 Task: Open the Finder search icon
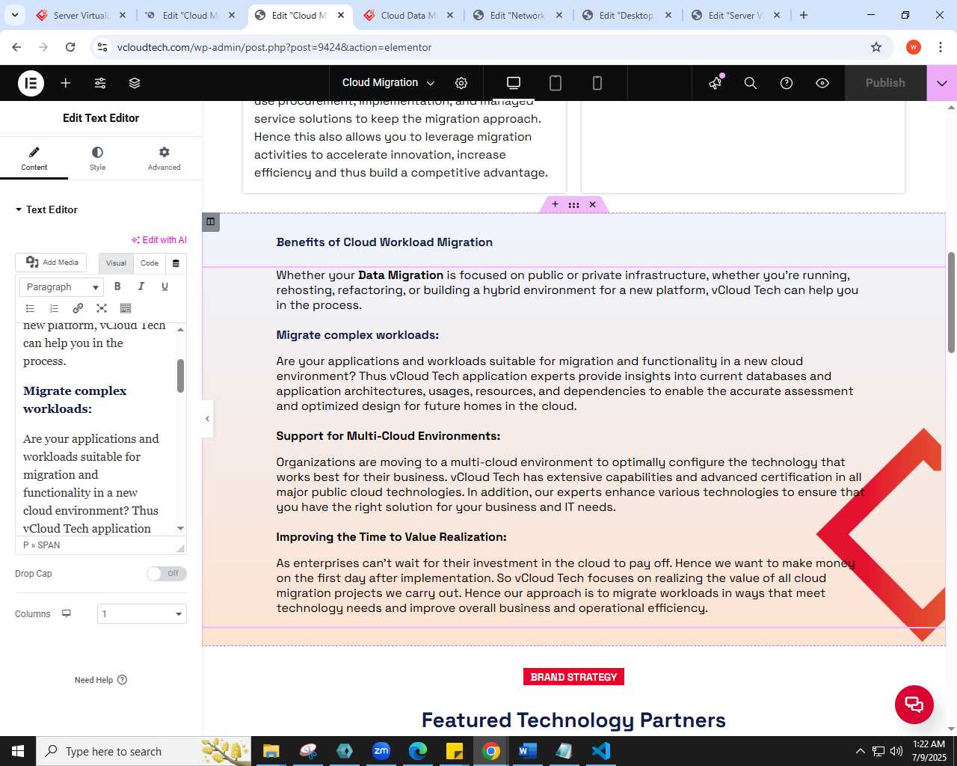coord(751,83)
